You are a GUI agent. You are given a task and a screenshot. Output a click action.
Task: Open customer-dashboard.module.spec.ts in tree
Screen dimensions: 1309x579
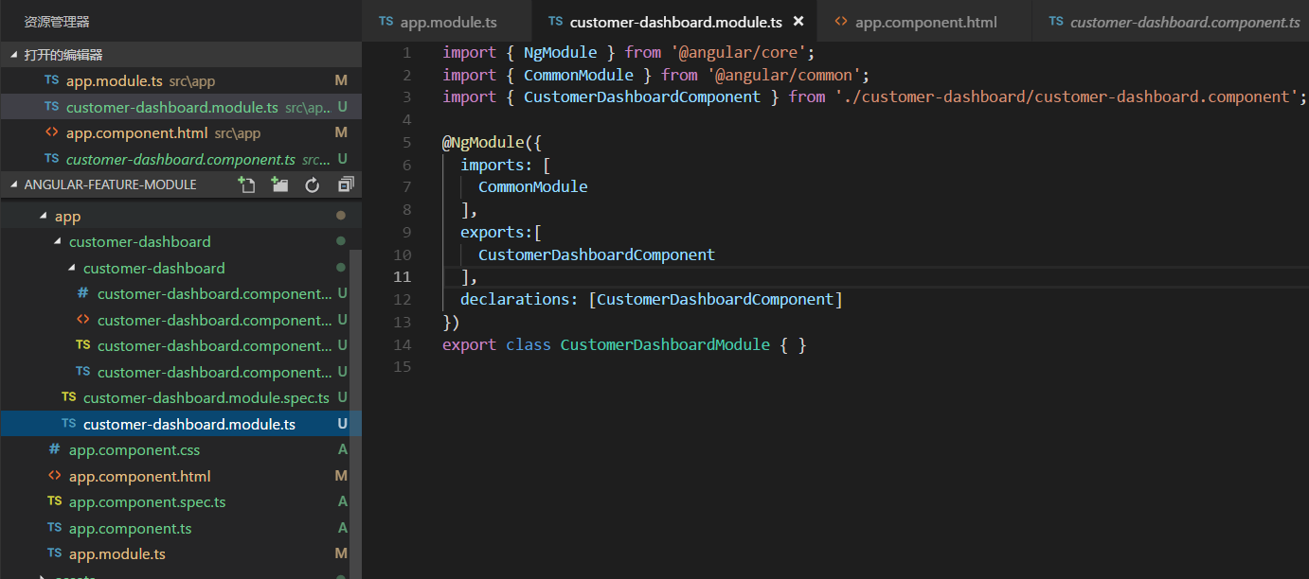click(x=174, y=398)
